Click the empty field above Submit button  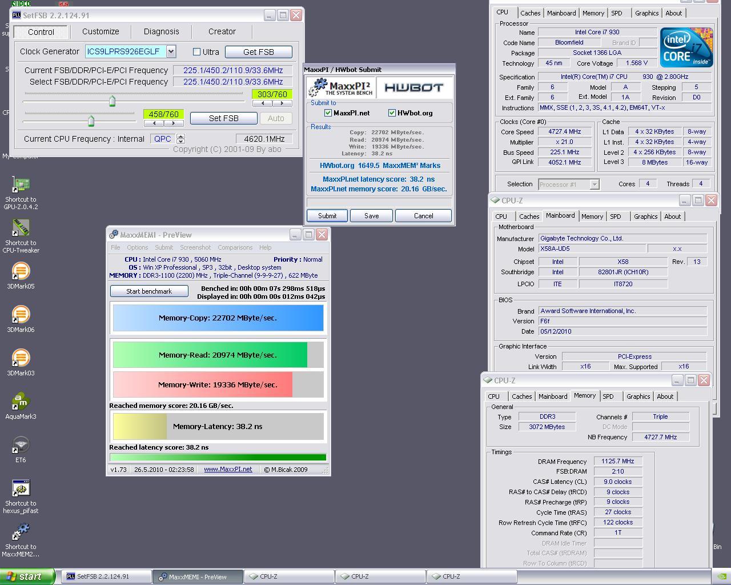(x=379, y=202)
